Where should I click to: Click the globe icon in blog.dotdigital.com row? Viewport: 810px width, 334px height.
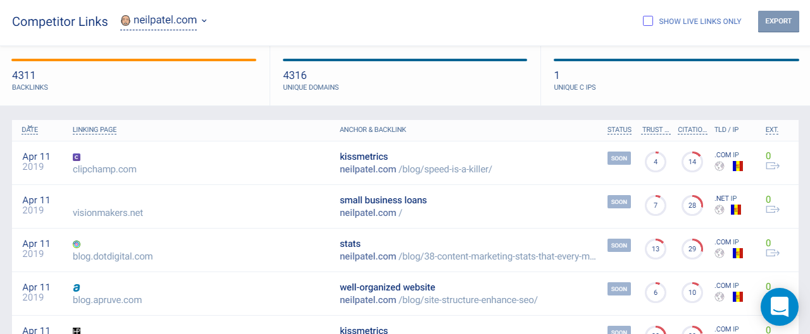pyautogui.click(x=720, y=253)
